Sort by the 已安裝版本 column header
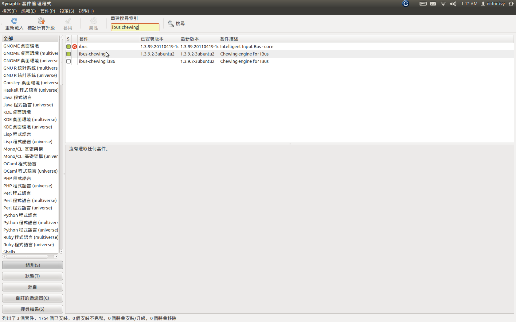 (159, 39)
